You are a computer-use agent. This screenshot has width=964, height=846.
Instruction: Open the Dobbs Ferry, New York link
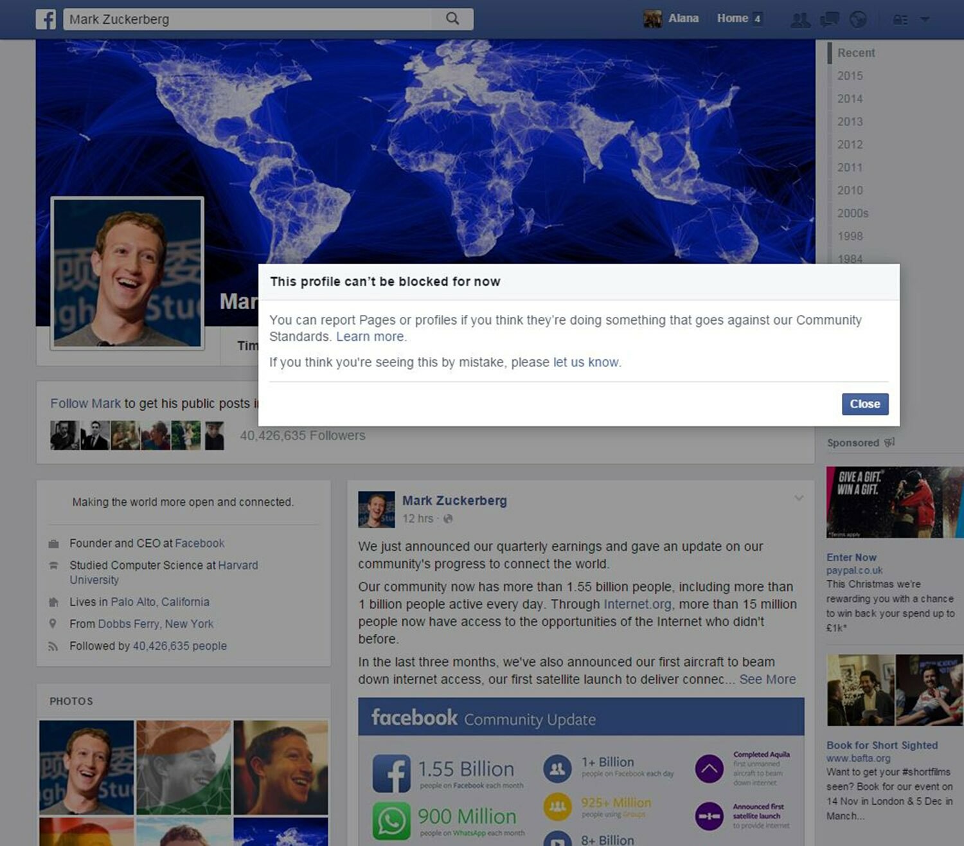tap(156, 624)
